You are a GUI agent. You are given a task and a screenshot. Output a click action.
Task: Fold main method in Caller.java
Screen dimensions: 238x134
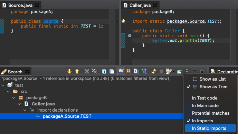[130, 35]
